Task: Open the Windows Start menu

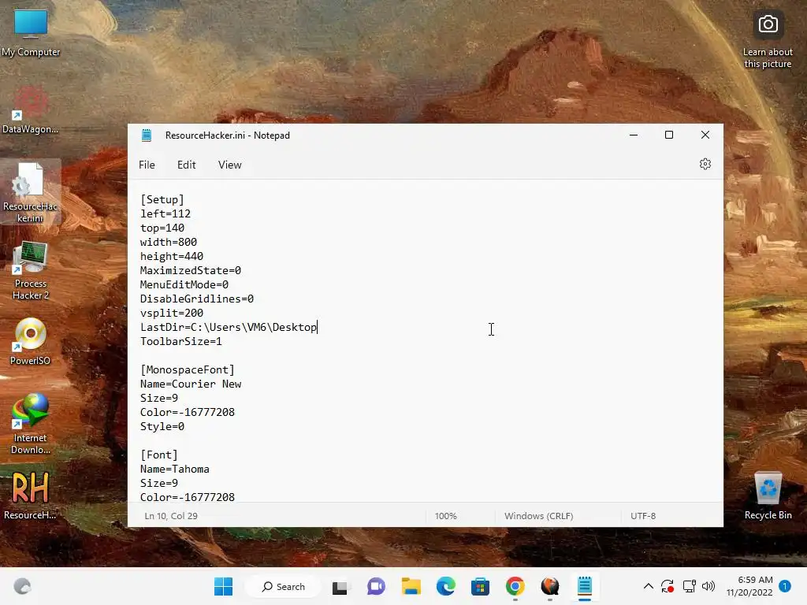Action: coord(223,586)
